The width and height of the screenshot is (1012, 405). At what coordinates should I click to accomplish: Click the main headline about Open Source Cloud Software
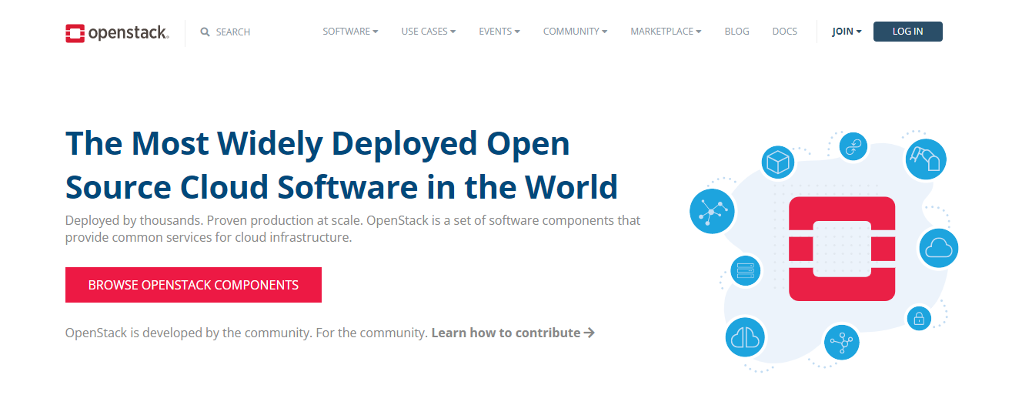[x=342, y=166]
